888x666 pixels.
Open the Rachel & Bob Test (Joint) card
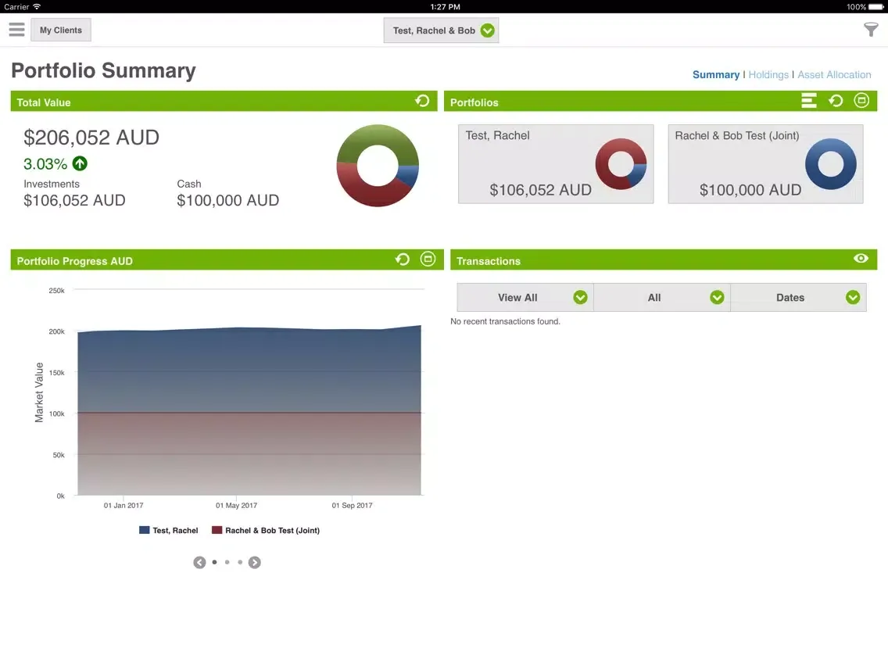(x=766, y=164)
